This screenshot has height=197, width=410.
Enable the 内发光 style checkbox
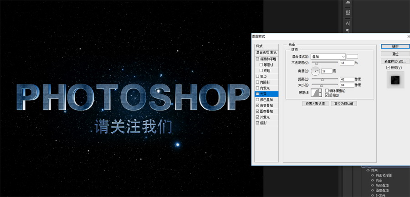pyautogui.click(x=257, y=88)
